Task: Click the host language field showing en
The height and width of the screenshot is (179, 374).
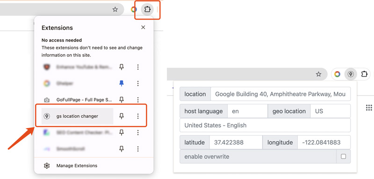Action: [x=248, y=111]
